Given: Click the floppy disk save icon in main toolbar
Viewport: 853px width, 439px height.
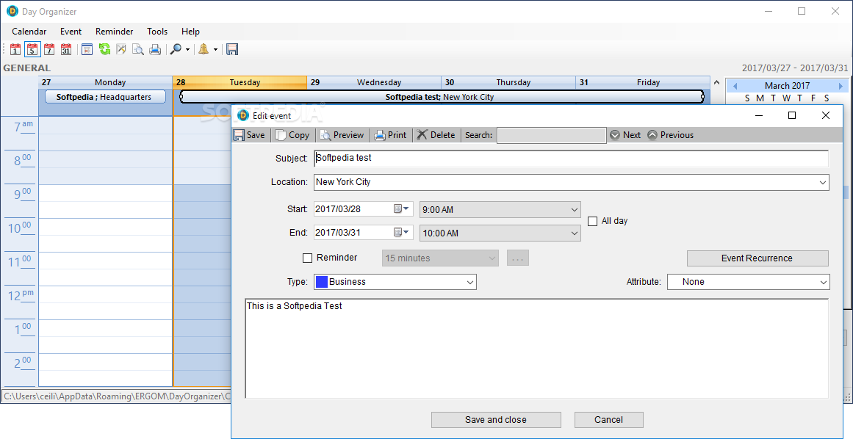Looking at the screenshot, I should tap(232, 49).
